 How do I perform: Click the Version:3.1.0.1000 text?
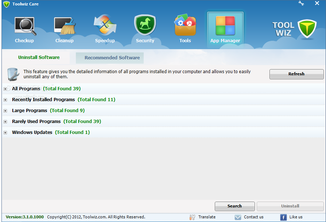click(25, 217)
